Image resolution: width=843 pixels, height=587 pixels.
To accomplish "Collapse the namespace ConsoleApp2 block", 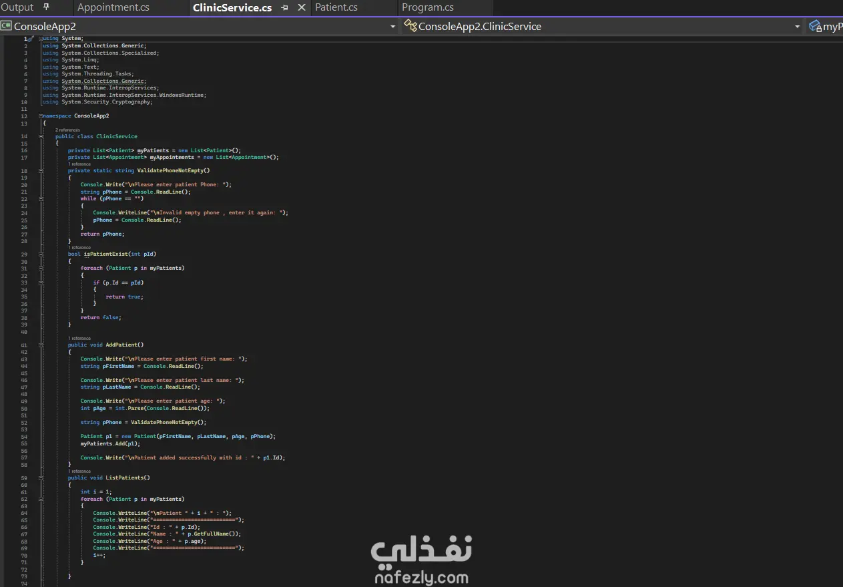I will pos(41,116).
